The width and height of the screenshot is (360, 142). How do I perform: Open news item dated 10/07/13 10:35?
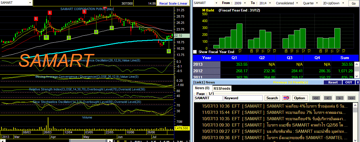point(274,118)
